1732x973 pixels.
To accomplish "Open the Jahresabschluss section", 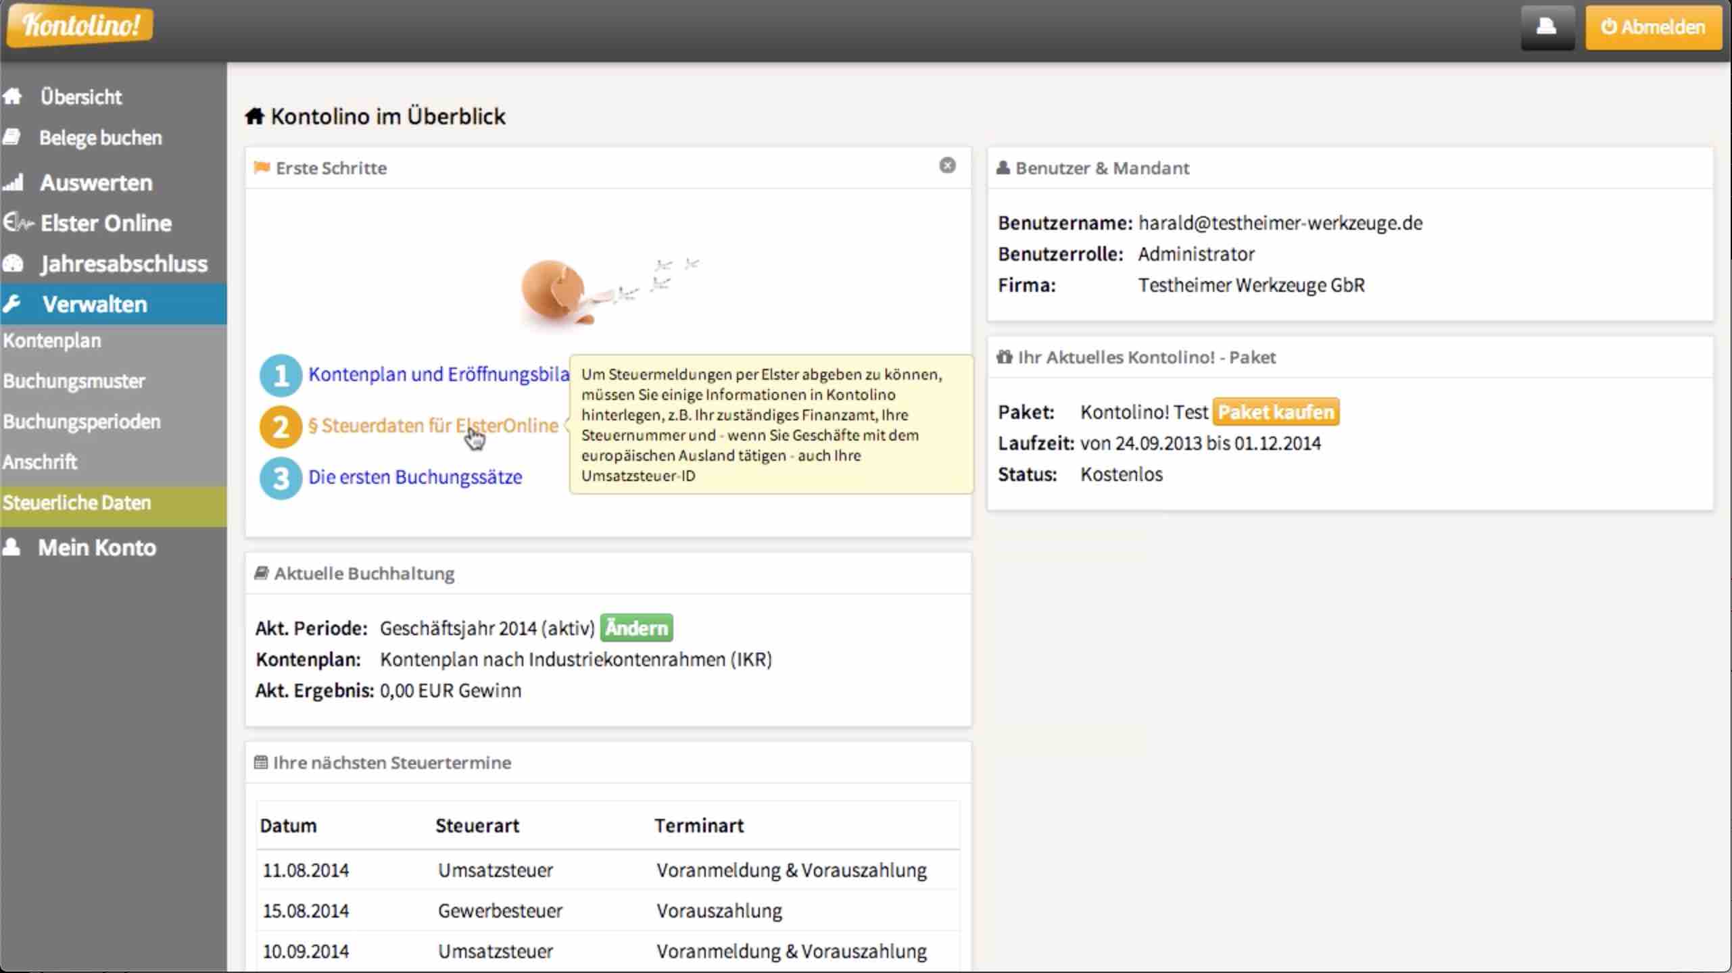I will point(124,264).
